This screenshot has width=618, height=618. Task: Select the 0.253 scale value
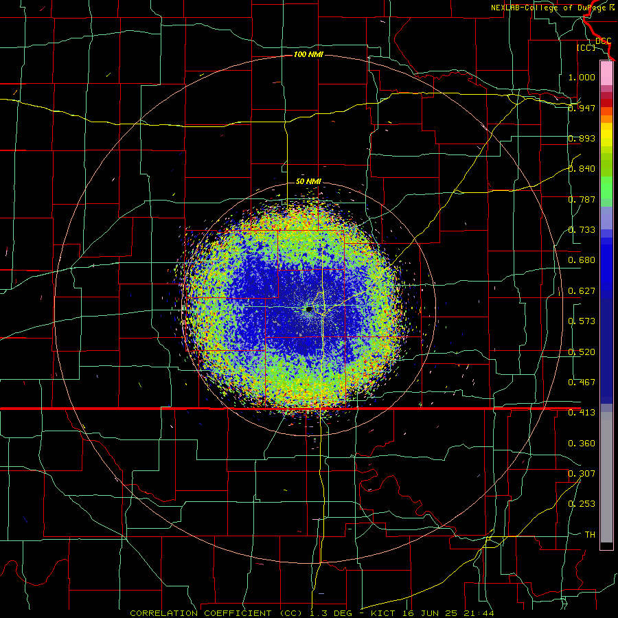pyautogui.click(x=582, y=504)
